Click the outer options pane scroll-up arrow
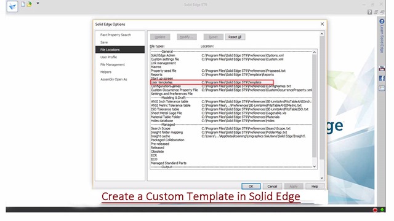 coord(322,34)
